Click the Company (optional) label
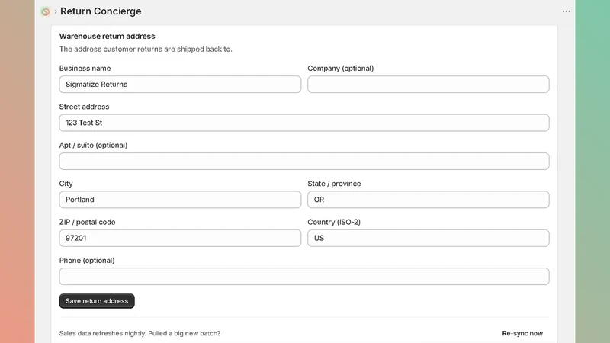This screenshot has width=610, height=343. (x=340, y=69)
